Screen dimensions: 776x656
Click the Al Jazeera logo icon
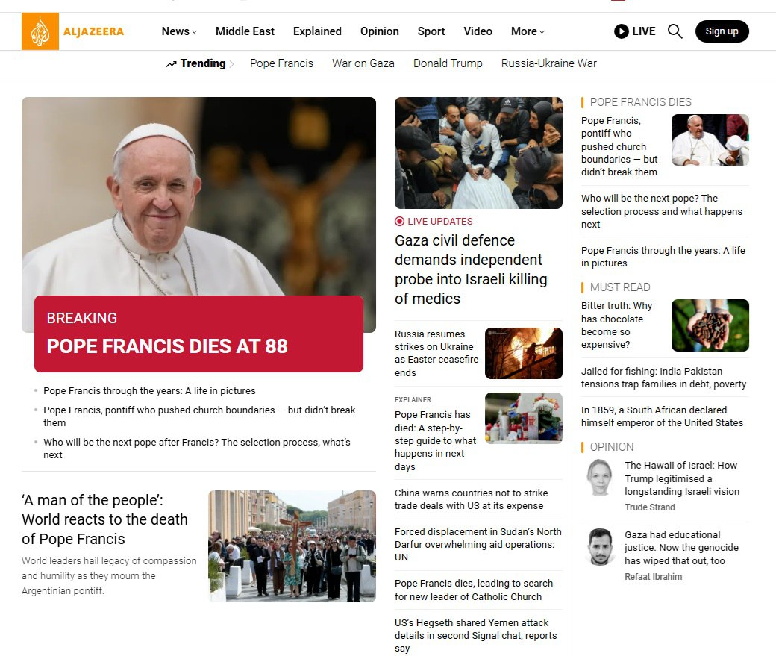coord(40,31)
